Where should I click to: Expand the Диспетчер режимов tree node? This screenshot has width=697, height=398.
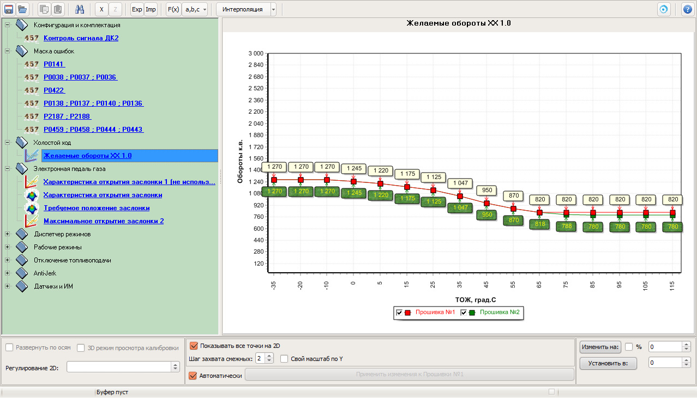click(x=8, y=234)
